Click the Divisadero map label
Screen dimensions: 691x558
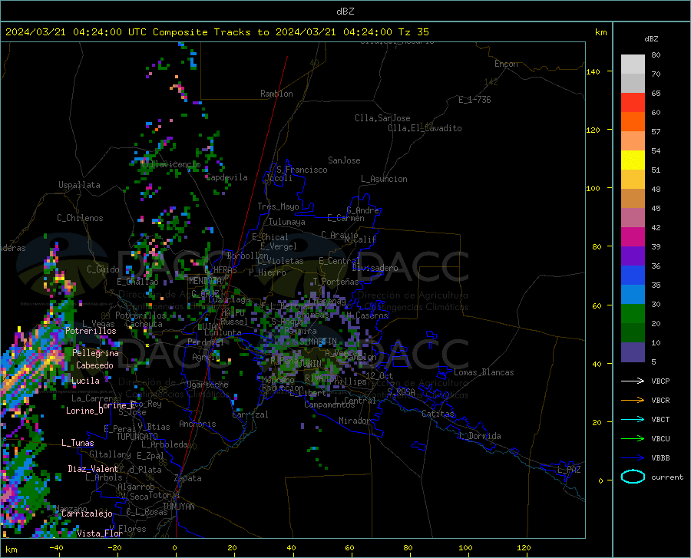[x=375, y=268]
